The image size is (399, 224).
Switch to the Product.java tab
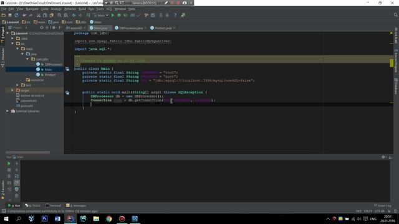pos(163,28)
